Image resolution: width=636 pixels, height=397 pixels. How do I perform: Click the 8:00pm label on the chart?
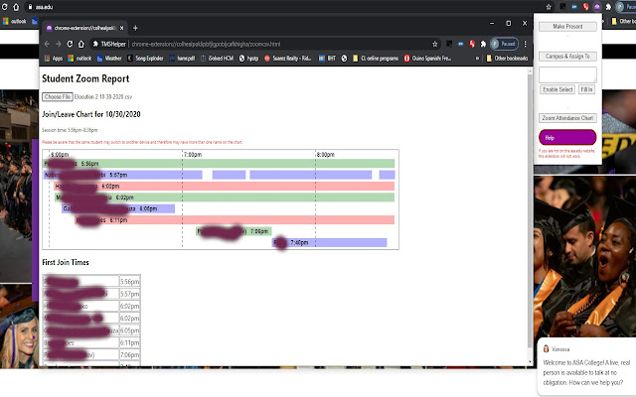(325, 155)
